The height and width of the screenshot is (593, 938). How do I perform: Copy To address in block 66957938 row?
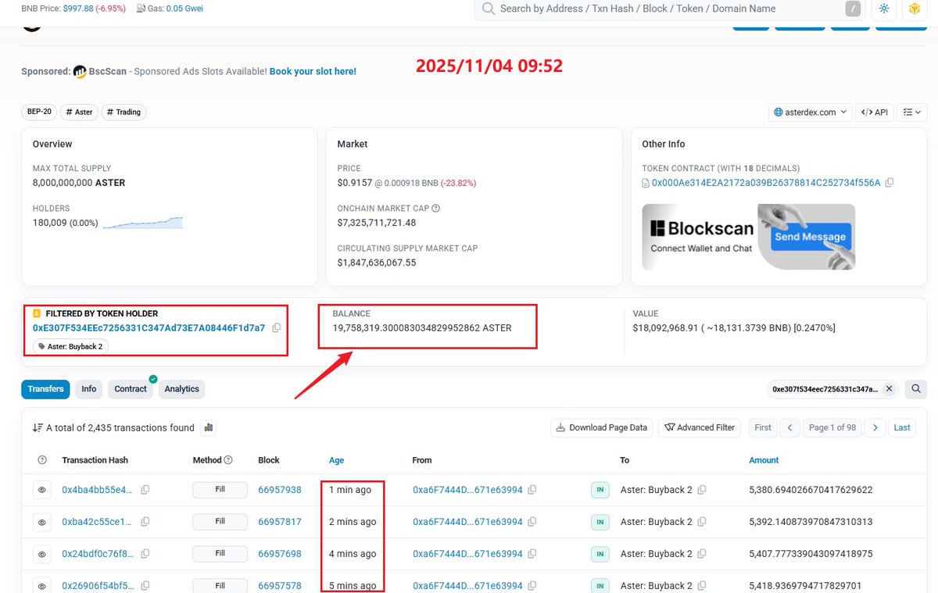pos(702,490)
